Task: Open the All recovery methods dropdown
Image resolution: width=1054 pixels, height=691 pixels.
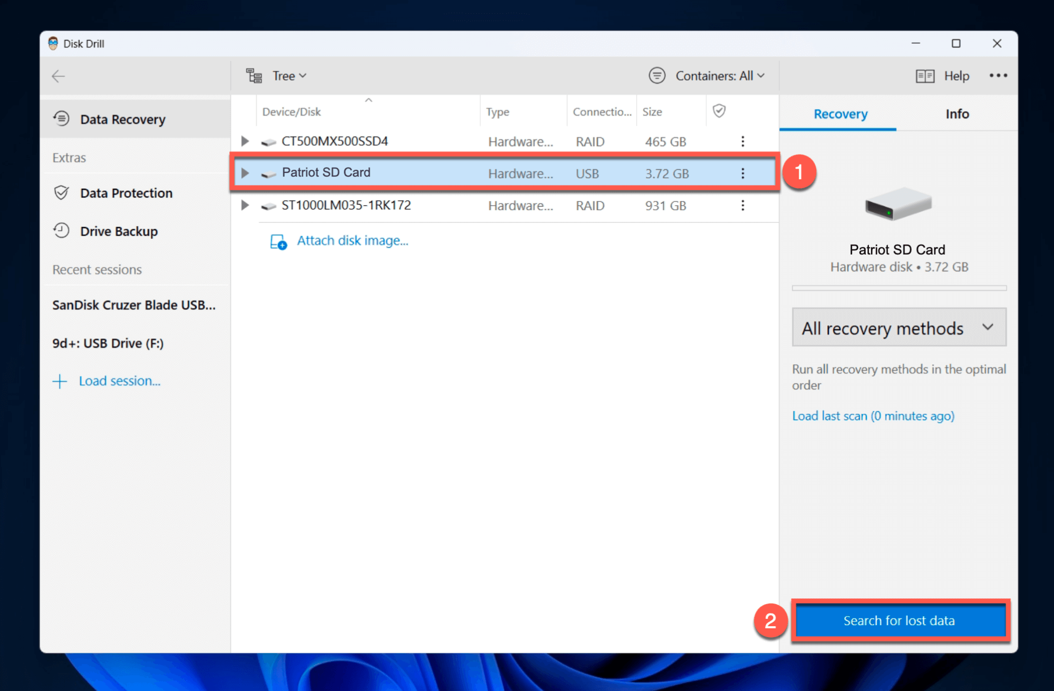Action: click(x=899, y=328)
